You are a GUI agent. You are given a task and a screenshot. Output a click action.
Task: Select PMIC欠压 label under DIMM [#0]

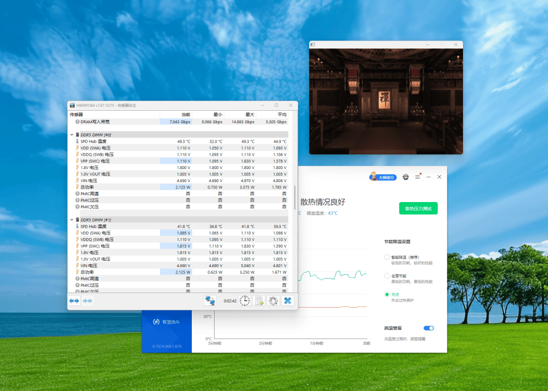pyautogui.click(x=90, y=207)
